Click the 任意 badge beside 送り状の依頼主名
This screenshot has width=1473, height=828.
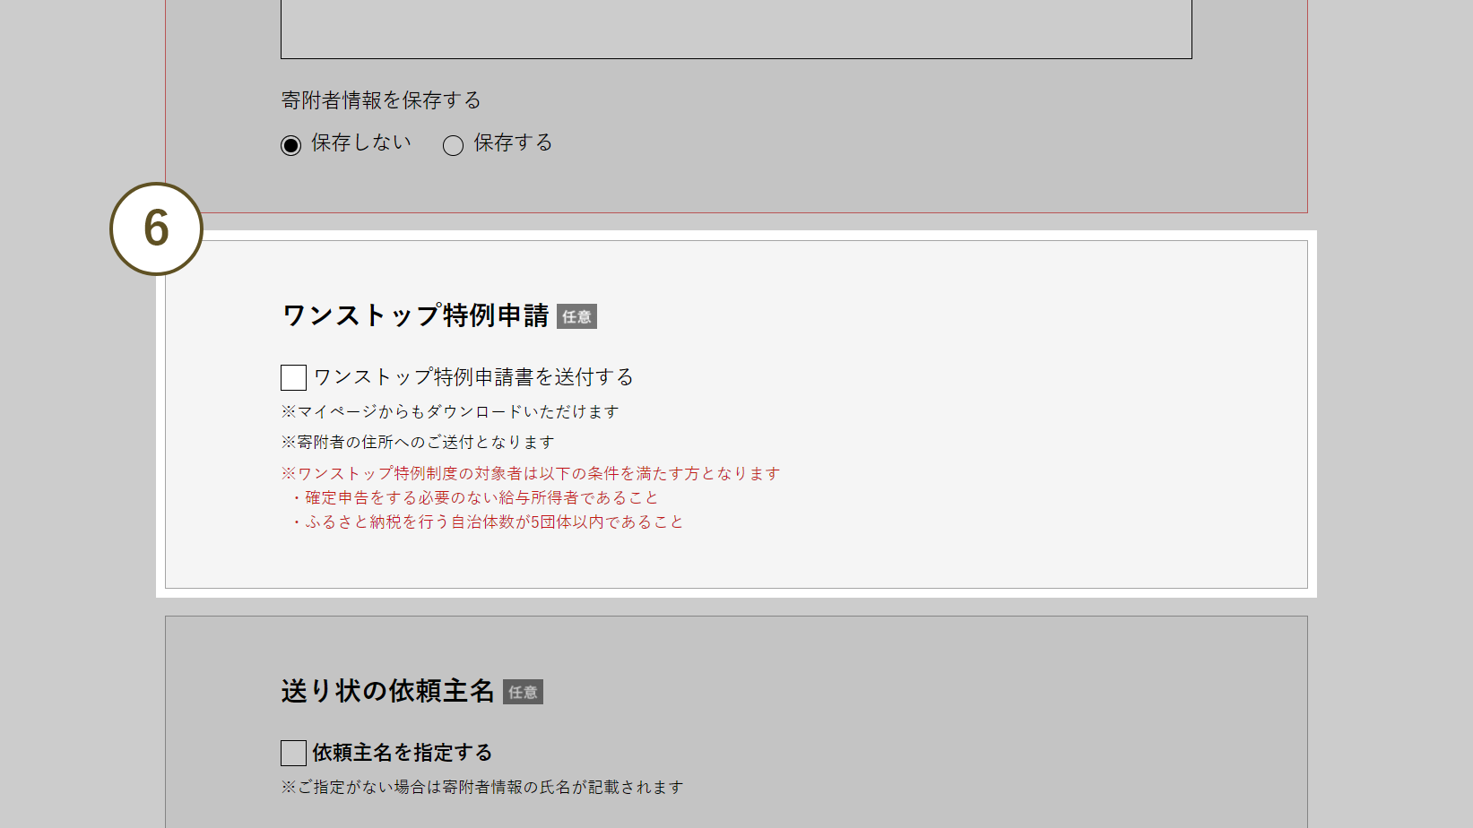point(523,692)
